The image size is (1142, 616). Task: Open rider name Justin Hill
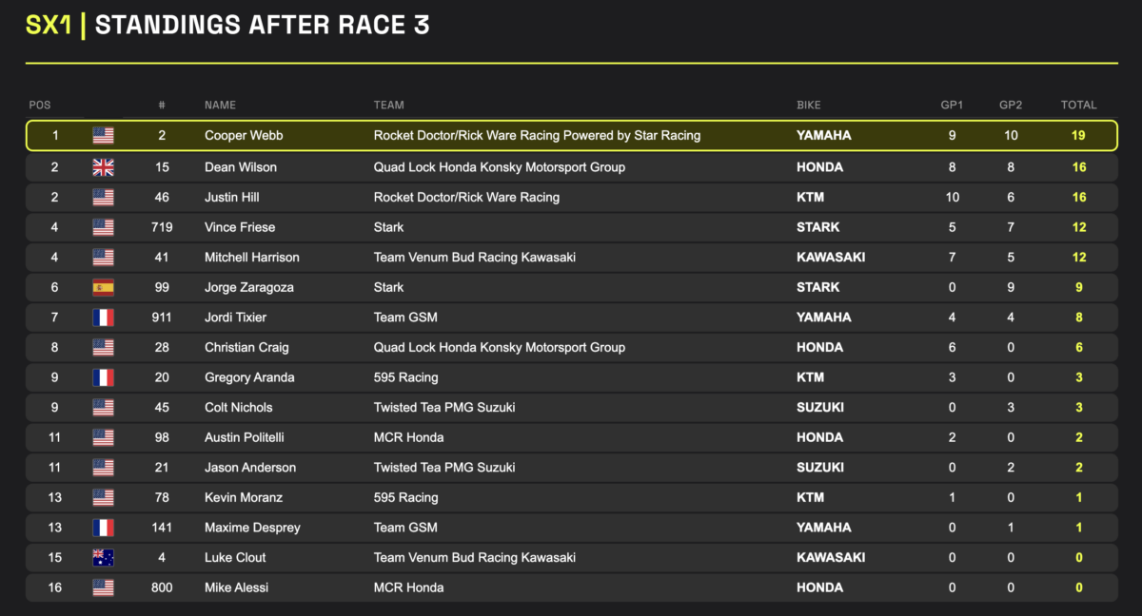click(232, 198)
